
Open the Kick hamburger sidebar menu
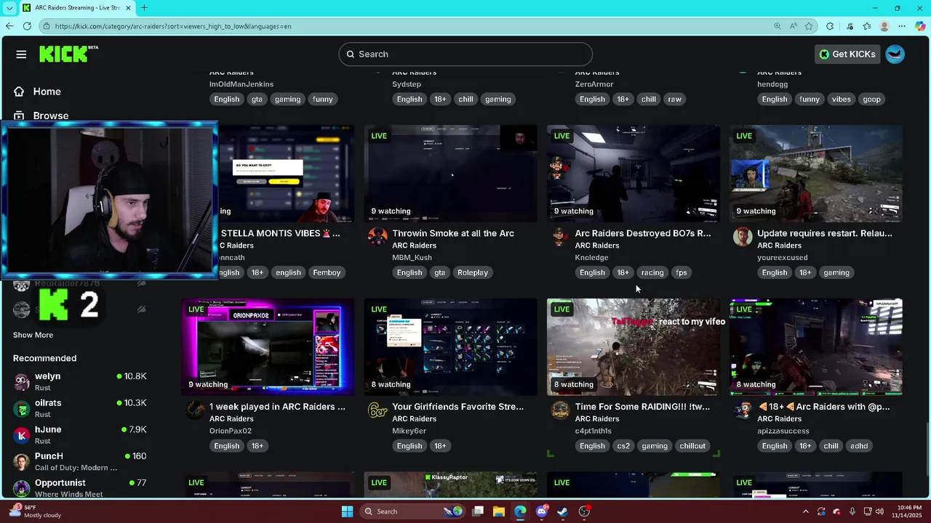[21, 54]
